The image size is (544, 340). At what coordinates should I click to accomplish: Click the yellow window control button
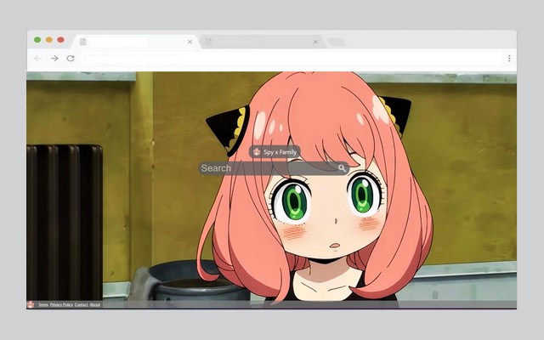[49, 40]
